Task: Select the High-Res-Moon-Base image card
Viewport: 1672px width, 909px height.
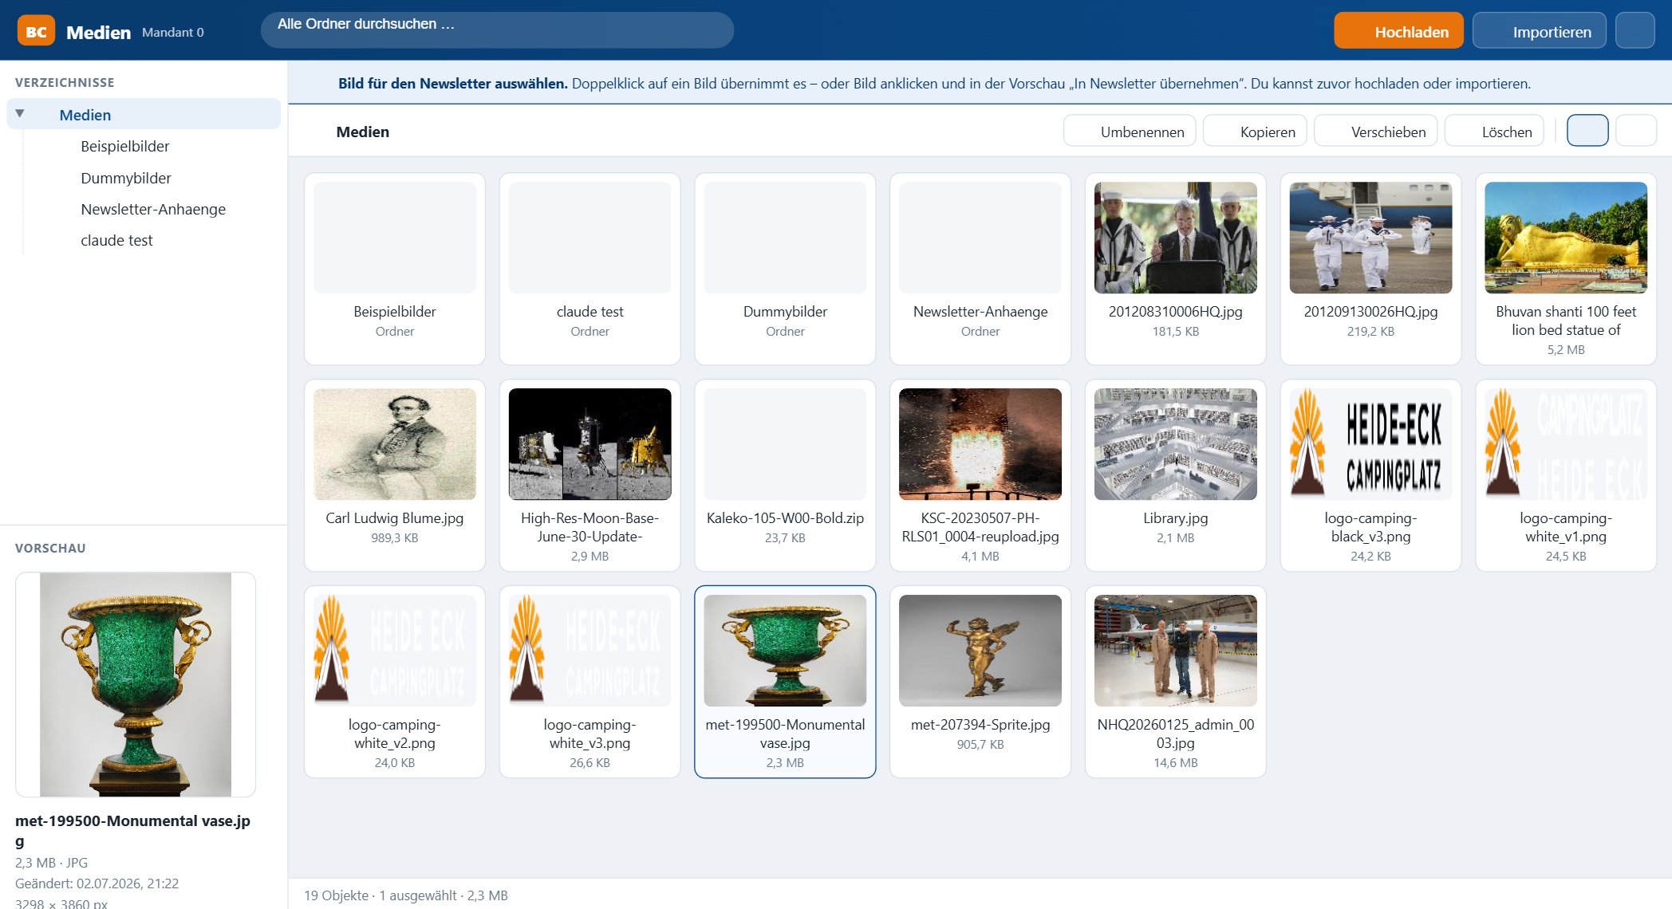Action: point(590,475)
